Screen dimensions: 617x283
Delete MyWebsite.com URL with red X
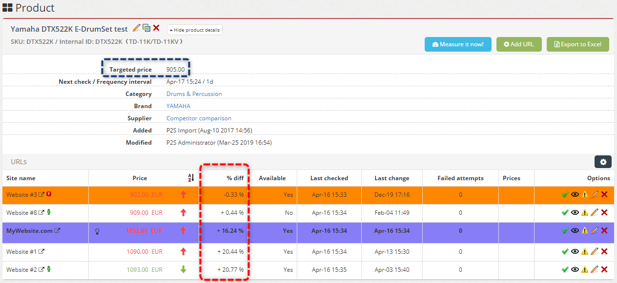[x=604, y=231]
